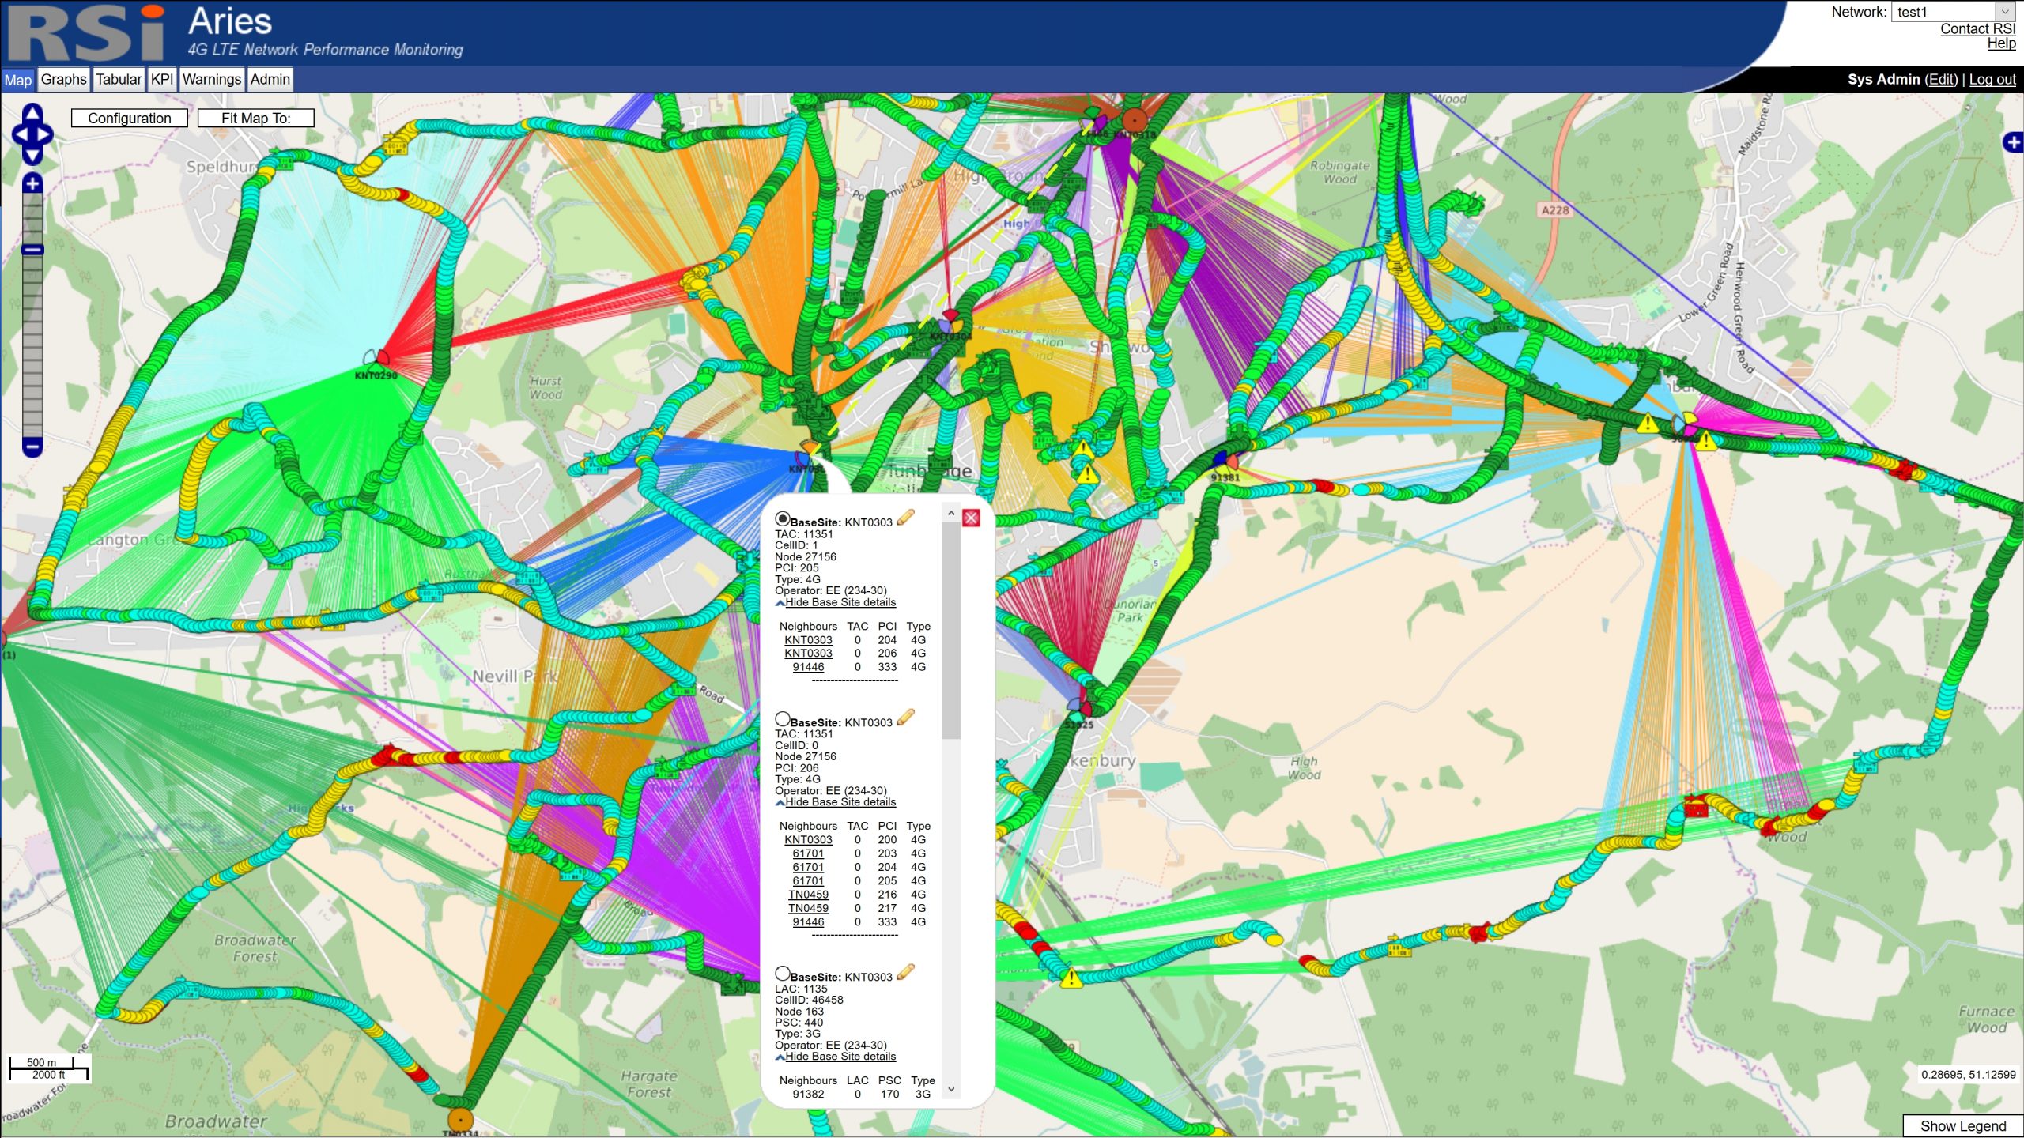2024x1138 pixels.
Task: Pan the map up with arrow
Action: coord(32,114)
